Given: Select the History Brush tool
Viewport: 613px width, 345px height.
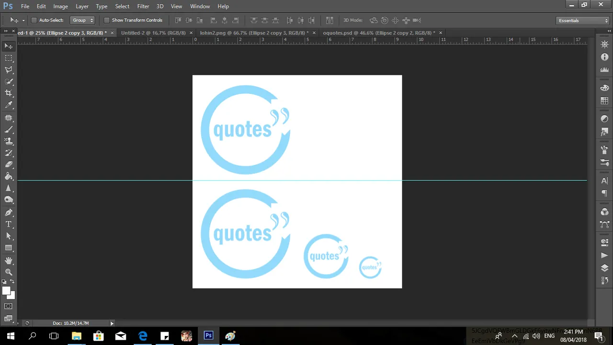Looking at the screenshot, I should pyautogui.click(x=9, y=153).
